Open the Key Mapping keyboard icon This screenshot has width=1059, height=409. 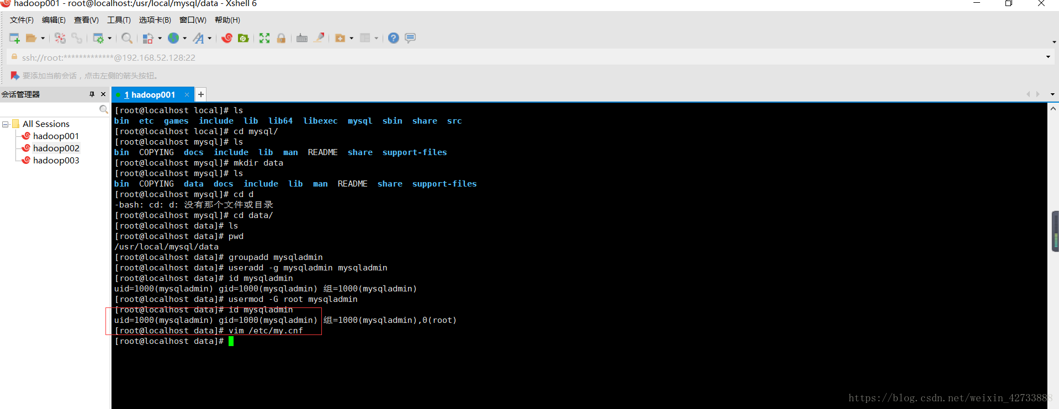click(302, 38)
